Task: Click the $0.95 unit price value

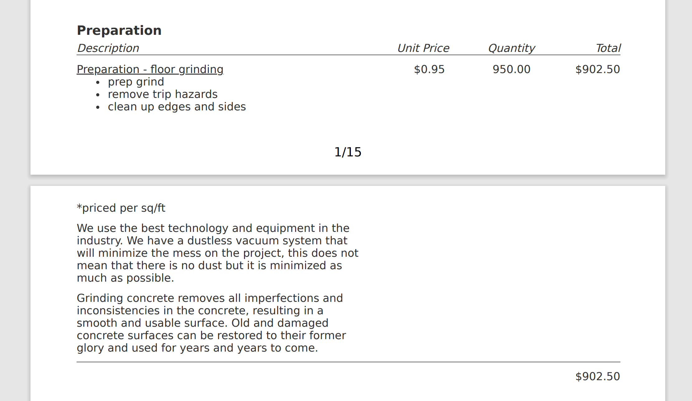Action: point(429,69)
